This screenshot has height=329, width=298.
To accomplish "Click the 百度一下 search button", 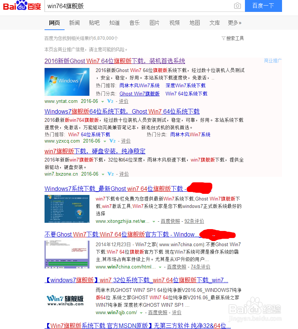I will point(263,6).
